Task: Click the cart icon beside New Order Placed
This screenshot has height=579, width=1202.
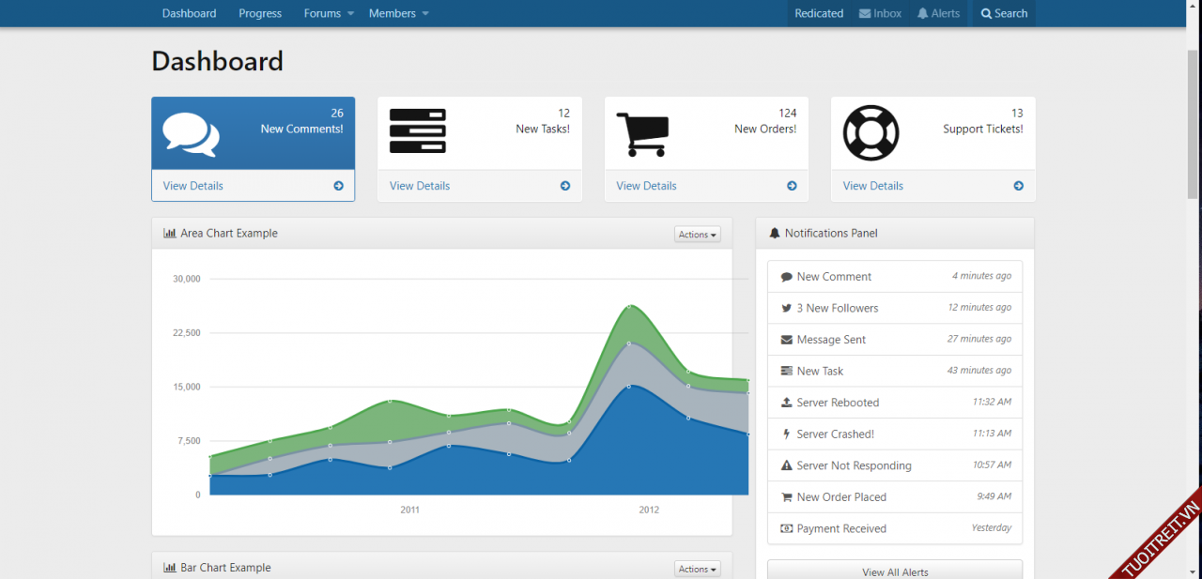Action: pyautogui.click(x=787, y=496)
